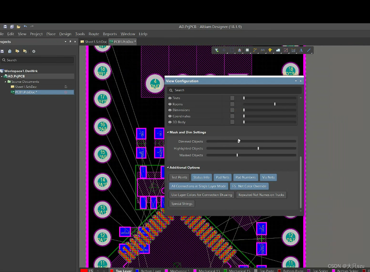Viewport: 370px width, 272px height.
Task: Toggle the Pad Nets option button
Action: (x=222, y=177)
